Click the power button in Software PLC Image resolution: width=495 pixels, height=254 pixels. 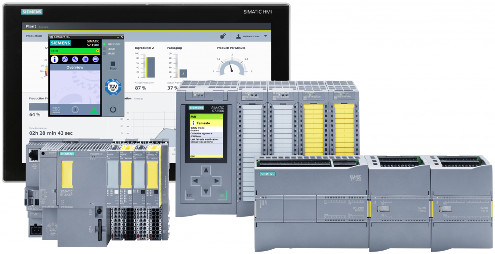click(x=113, y=110)
